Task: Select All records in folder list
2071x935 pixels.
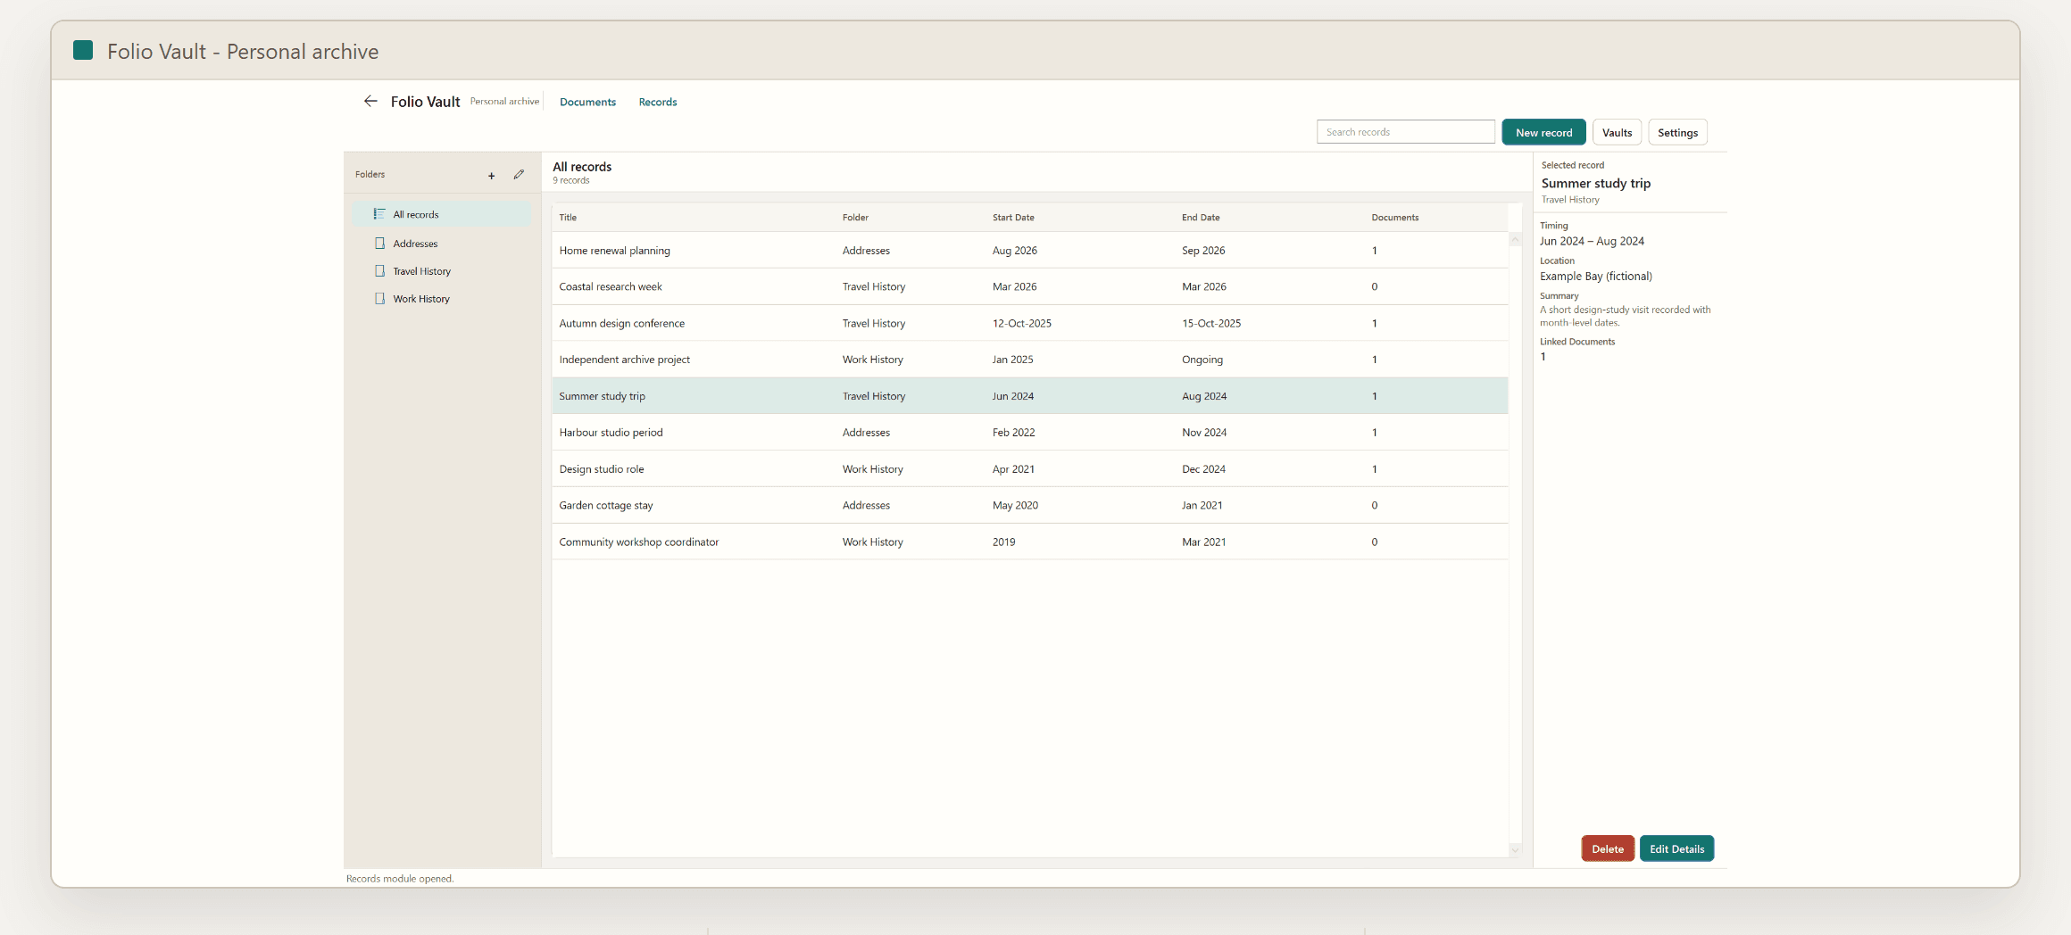Action: tap(442, 214)
